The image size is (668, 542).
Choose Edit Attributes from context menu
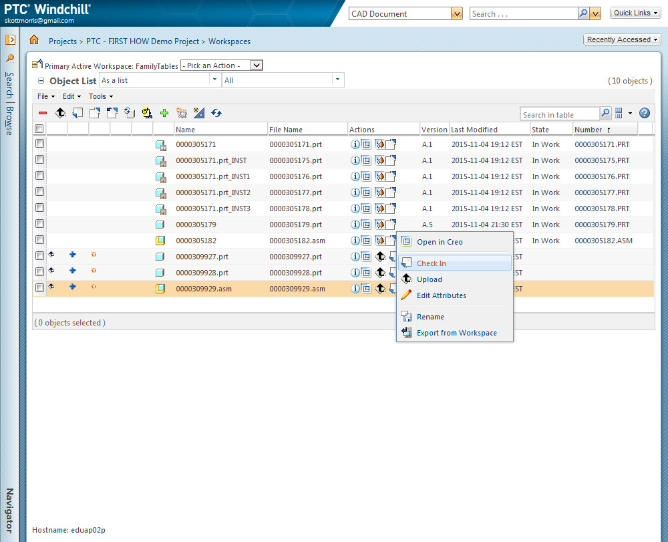pos(454,295)
